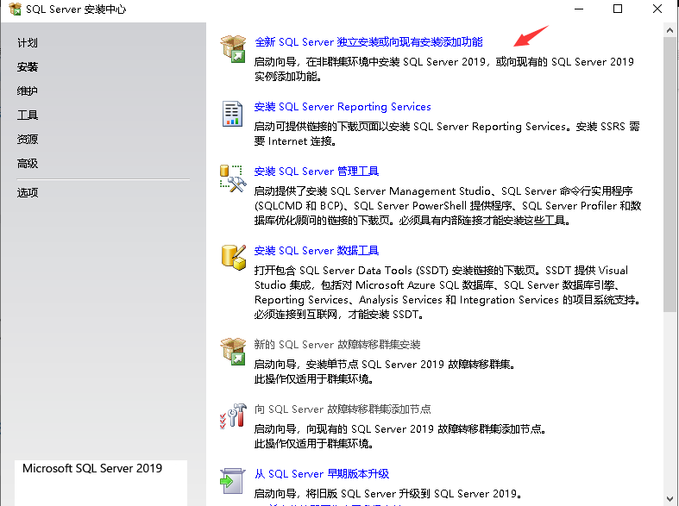Image resolution: width=679 pixels, height=506 pixels.
Task: Click the SQL Server 安装中心 title bar icon
Action: (x=16, y=9)
